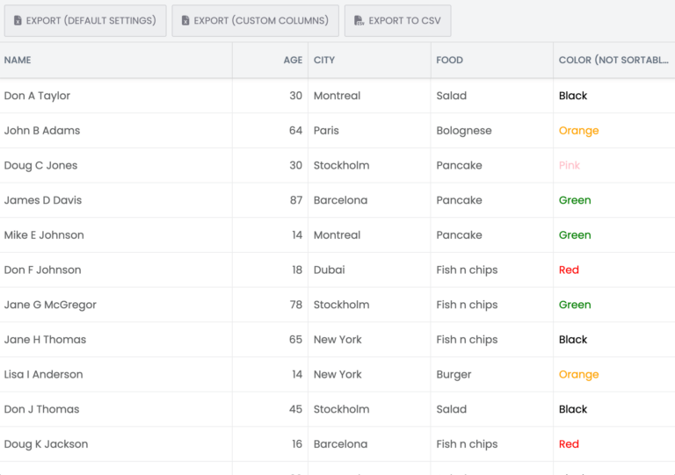This screenshot has width=675, height=475.
Task: Click New York in the Lisa I Anderson row
Action: click(337, 374)
